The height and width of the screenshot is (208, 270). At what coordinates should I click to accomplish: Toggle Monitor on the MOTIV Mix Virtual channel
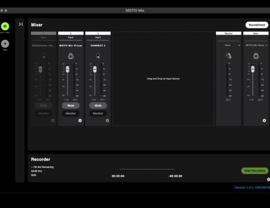pyautogui.click(x=71, y=113)
